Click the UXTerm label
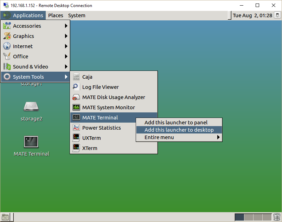The width and height of the screenshot is (282, 222). (91, 138)
